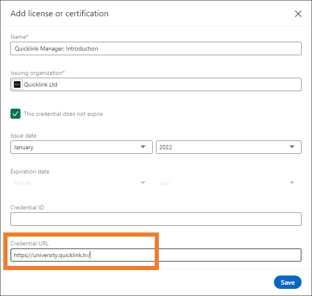Click the 'This credential does not expire' label
Viewport: 312px width, 296px height.
coord(63,114)
